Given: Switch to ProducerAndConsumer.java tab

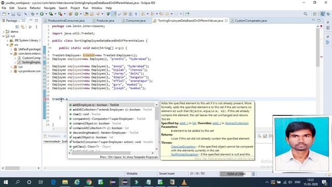Looking at the screenshot, I should coord(64,21).
